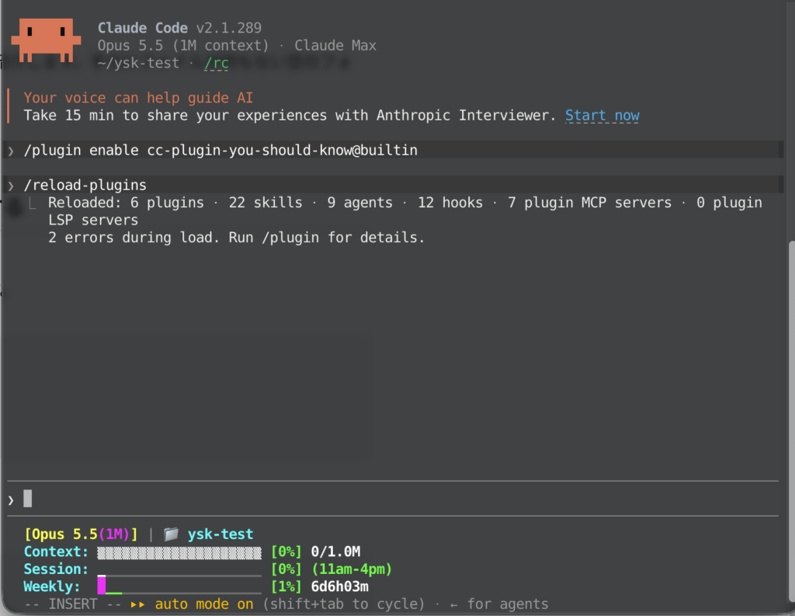795x616 pixels.
Task: Click the magenta Weekly usage bar marker
Action: pos(102,585)
